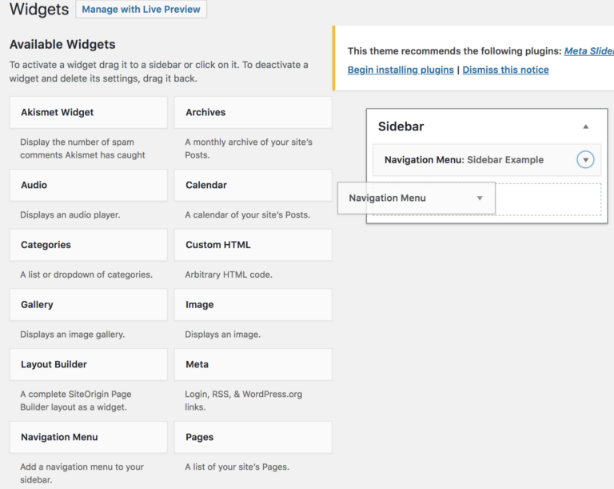Add the Custom HTML widget
This screenshot has width=614, height=489.
point(253,245)
